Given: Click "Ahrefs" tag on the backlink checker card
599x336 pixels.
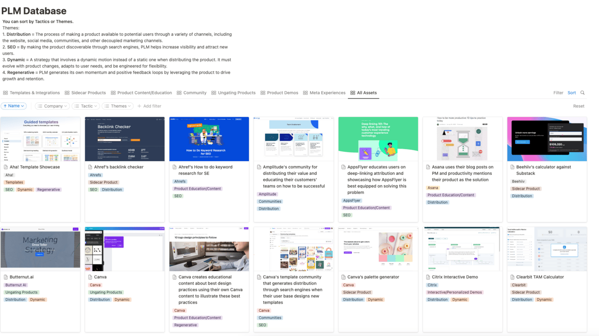Looking at the screenshot, I should coord(96,175).
